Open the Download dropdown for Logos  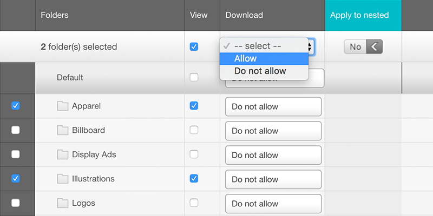pos(273,204)
